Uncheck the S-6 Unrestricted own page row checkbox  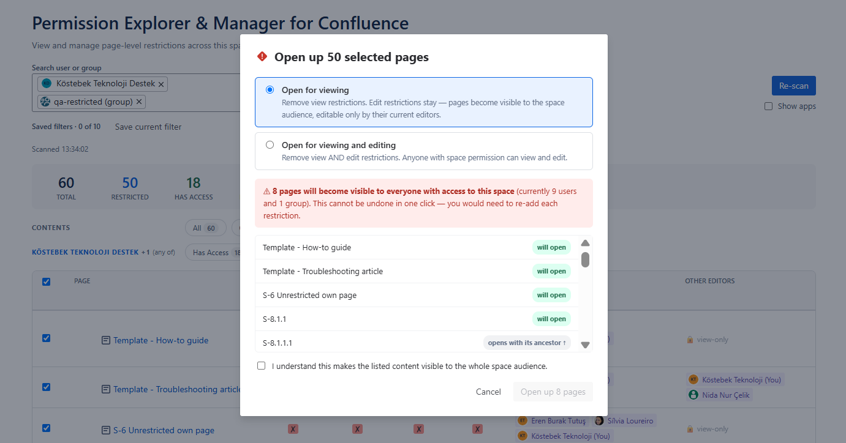[x=46, y=428]
